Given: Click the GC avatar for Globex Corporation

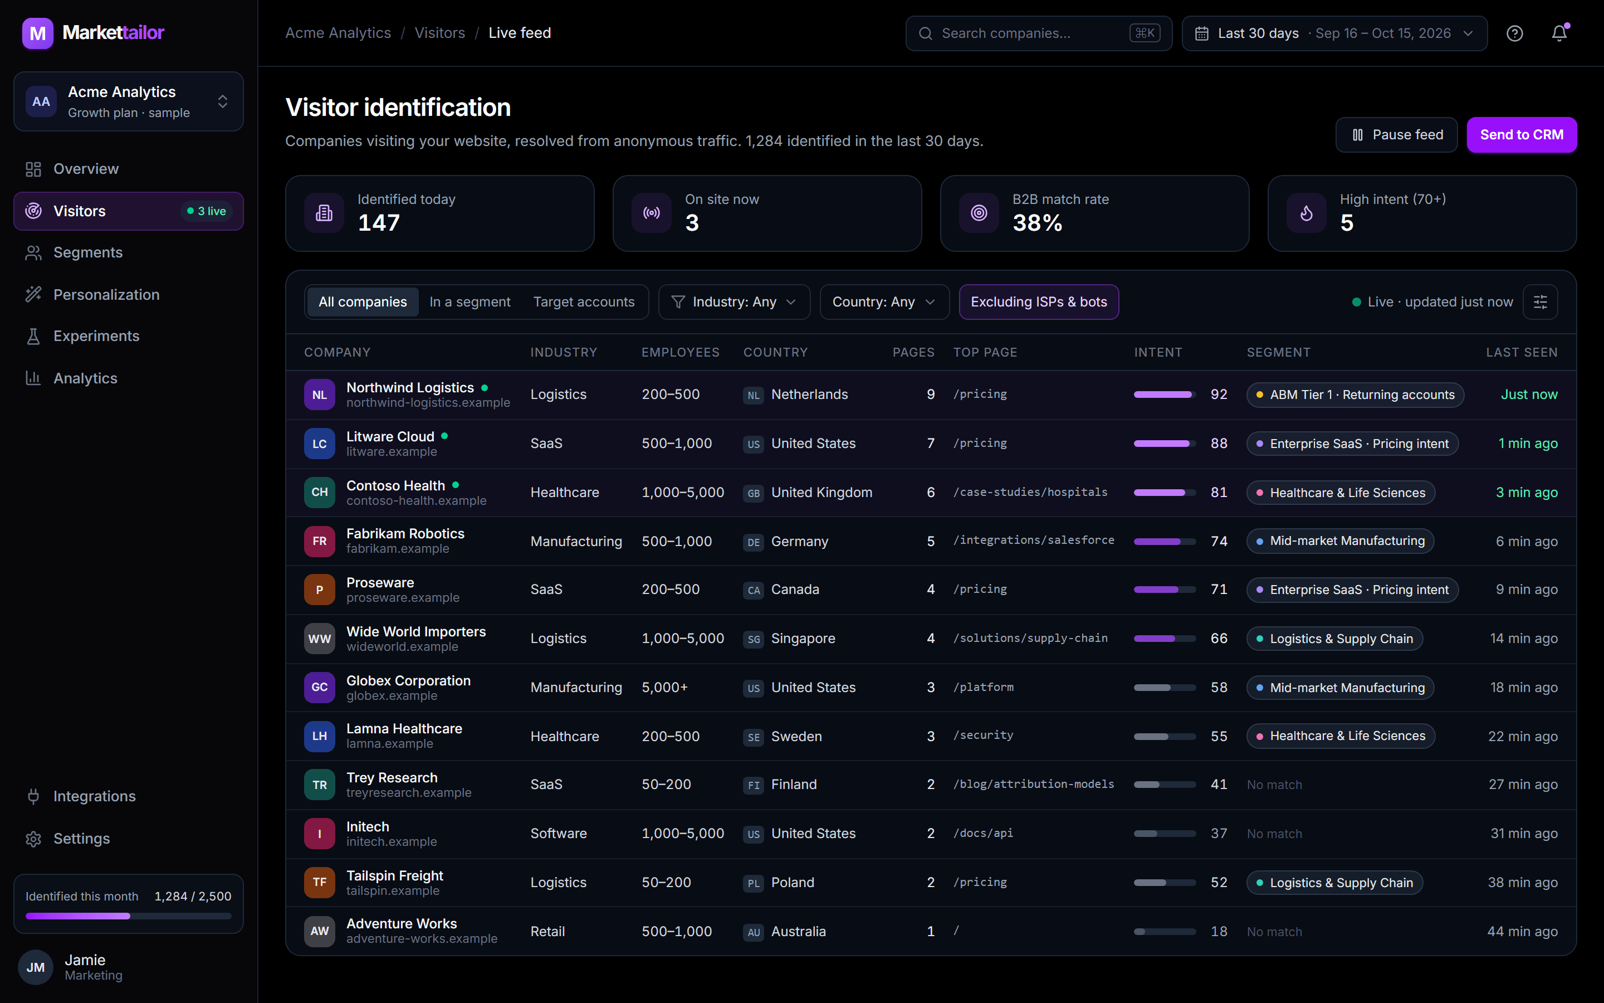Looking at the screenshot, I should [320, 687].
